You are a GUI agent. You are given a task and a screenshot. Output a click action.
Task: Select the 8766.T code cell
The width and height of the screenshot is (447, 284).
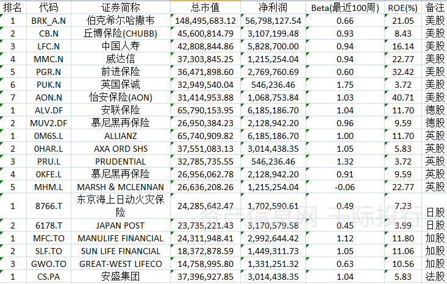(x=48, y=206)
